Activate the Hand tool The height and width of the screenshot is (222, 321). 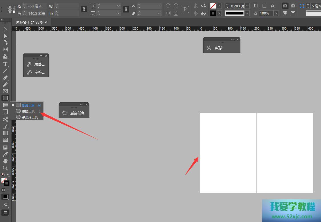5,161
